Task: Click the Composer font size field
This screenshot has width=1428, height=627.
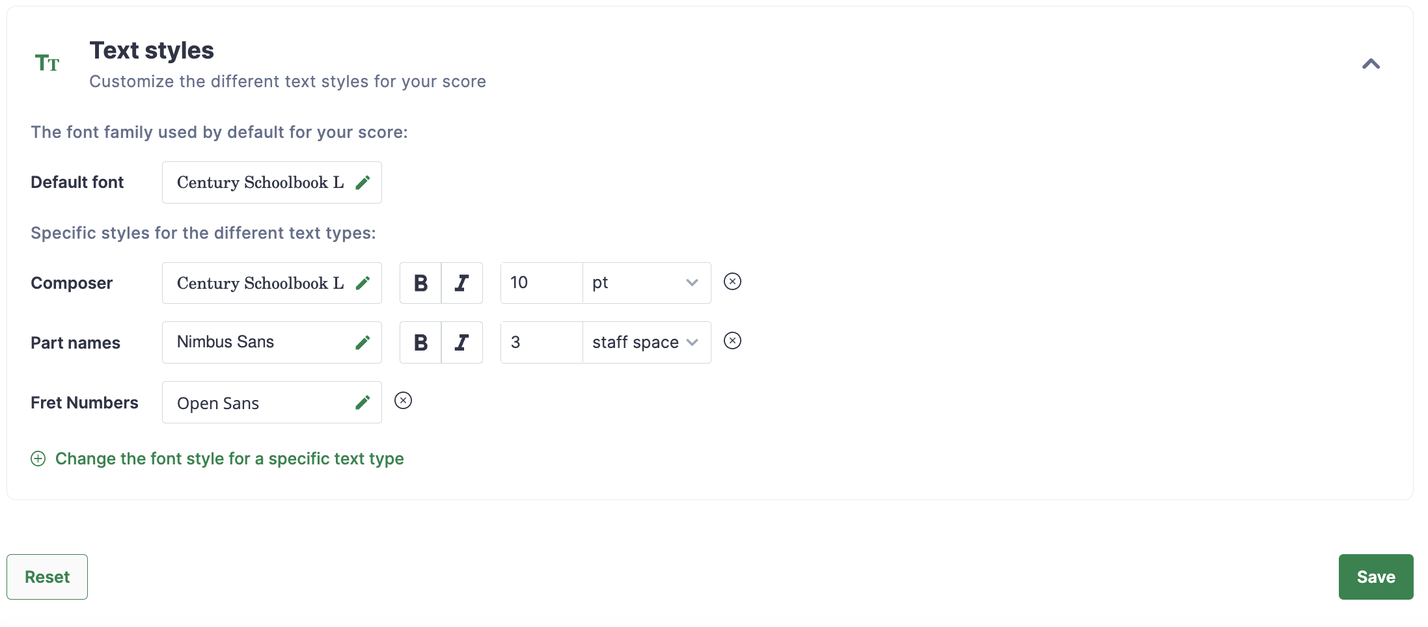Action: tap(542, 283)
